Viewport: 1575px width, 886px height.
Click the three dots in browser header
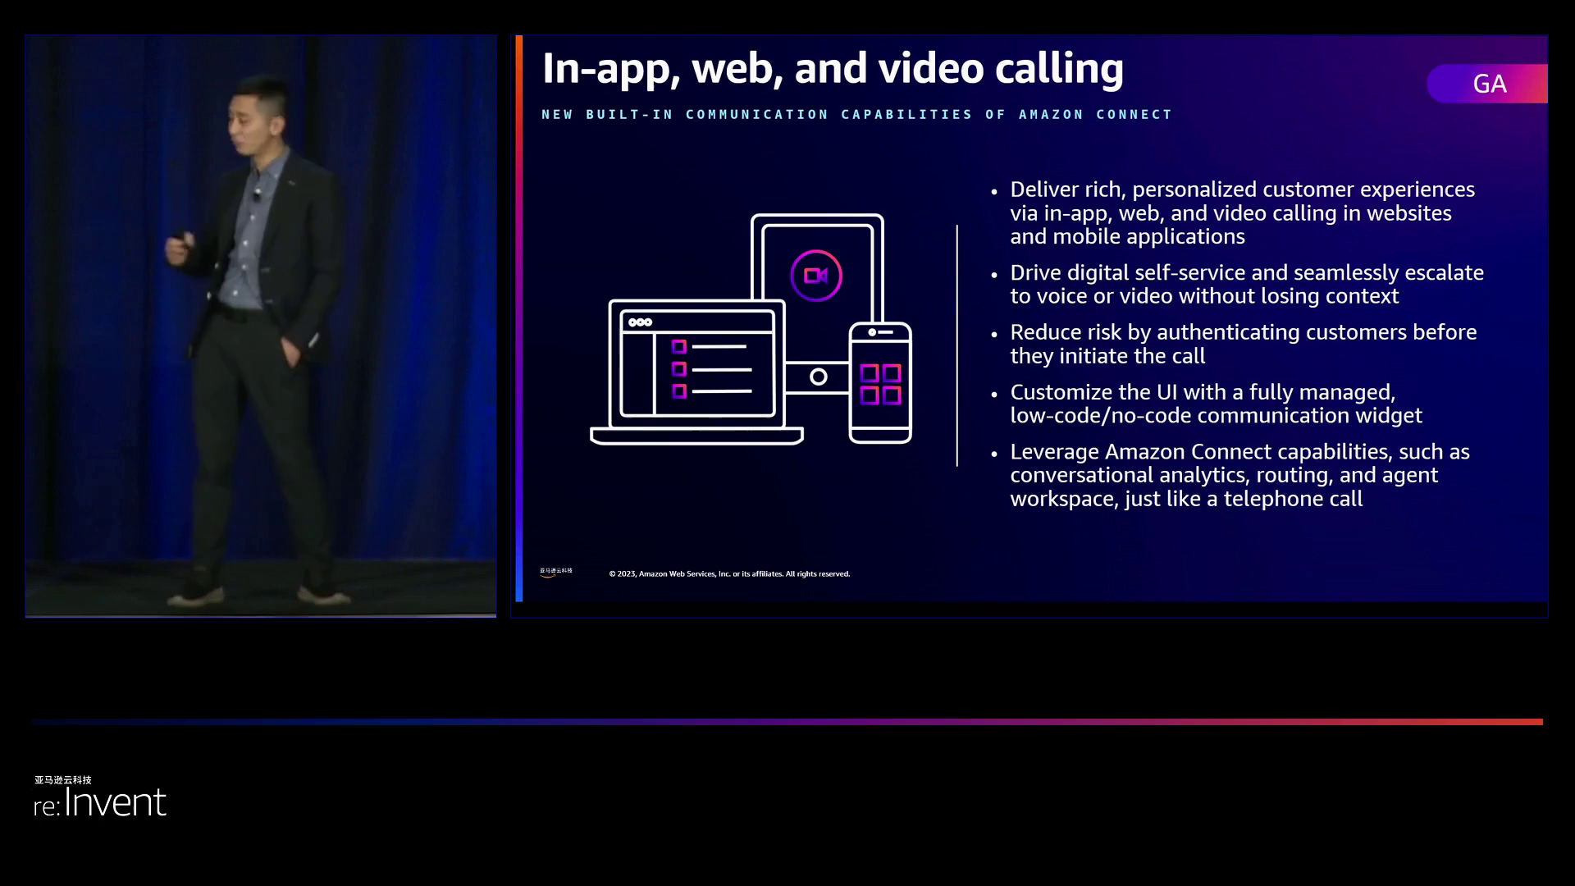pos(640,322)
